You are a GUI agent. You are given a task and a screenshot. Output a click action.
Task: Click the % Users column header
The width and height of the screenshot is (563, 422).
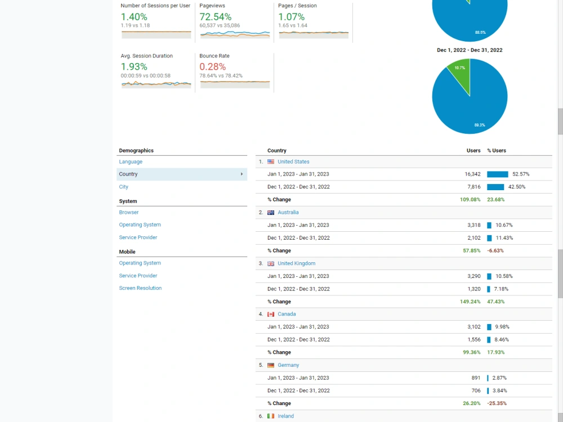497,151
